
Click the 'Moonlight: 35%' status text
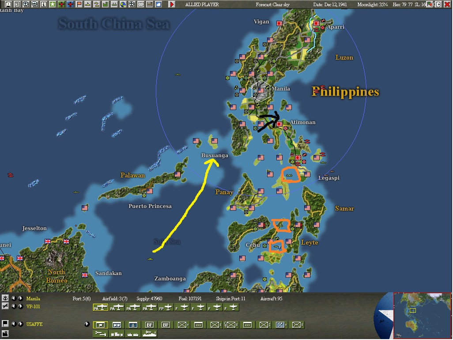point(372,4)
